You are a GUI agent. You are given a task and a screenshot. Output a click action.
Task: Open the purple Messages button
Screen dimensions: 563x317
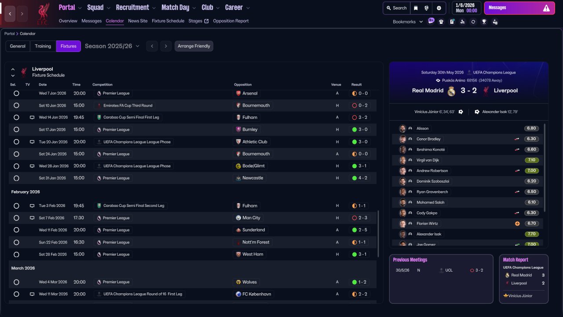[x=519, y=8]
